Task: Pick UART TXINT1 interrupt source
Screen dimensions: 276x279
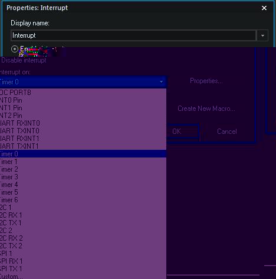Action: [x=83, y=146]
